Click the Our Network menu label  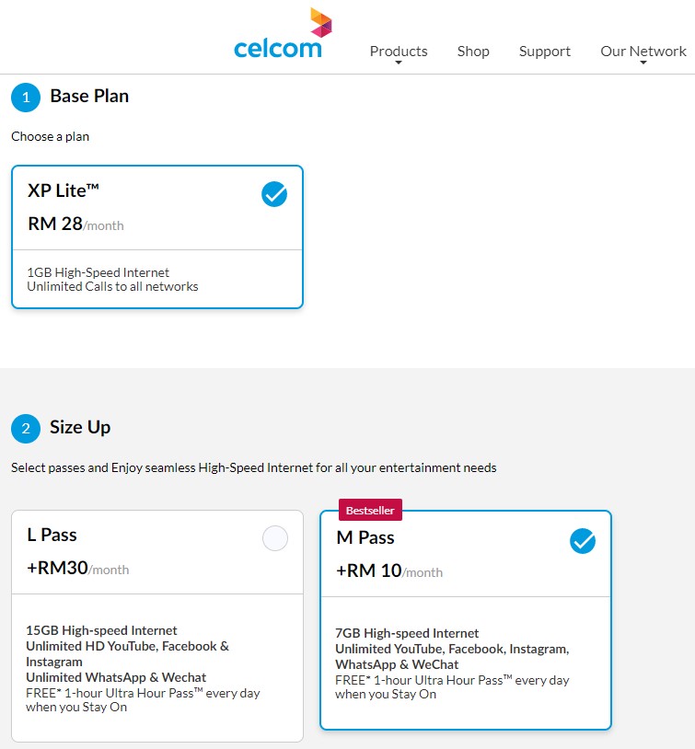[643, 52]
